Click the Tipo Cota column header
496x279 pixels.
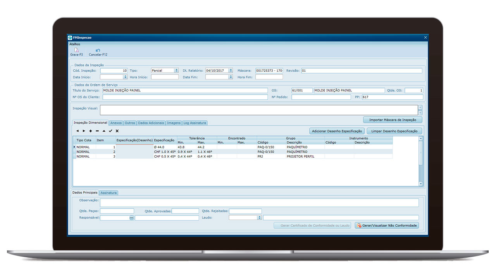pos(84,140)
